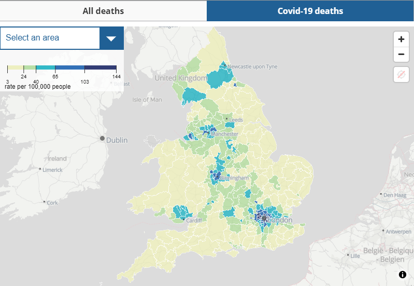
Task: Reset map bearing with compass icon
Action: pyautogui.click(x=401, y=75)
